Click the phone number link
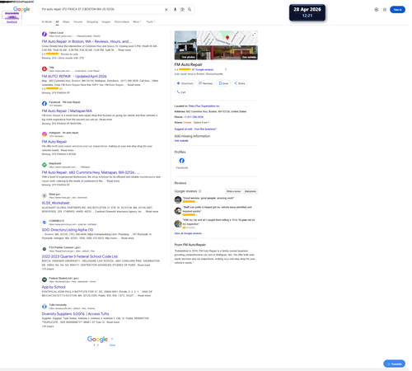This screenshot has width=412, height=371. pyautogui.click(x=194, y=117)
